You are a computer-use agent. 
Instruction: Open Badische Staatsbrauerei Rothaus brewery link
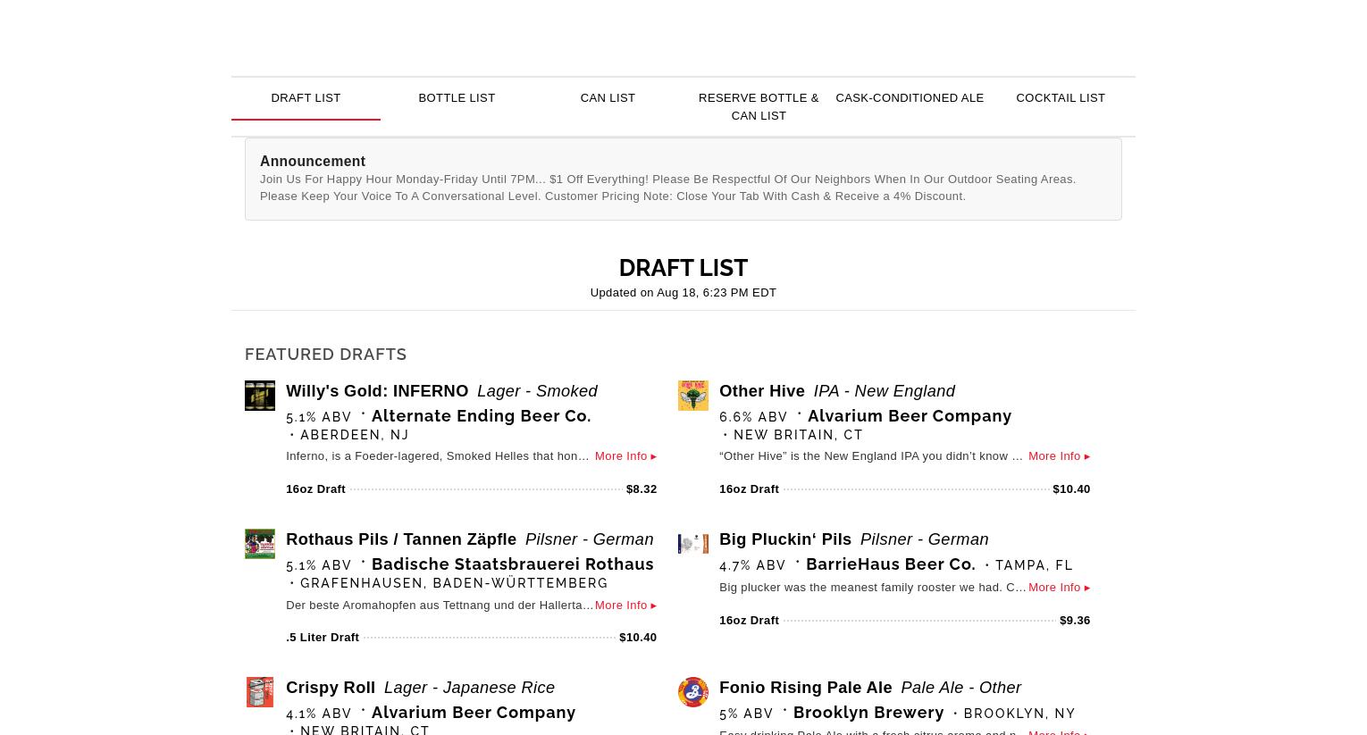[513, 564]
